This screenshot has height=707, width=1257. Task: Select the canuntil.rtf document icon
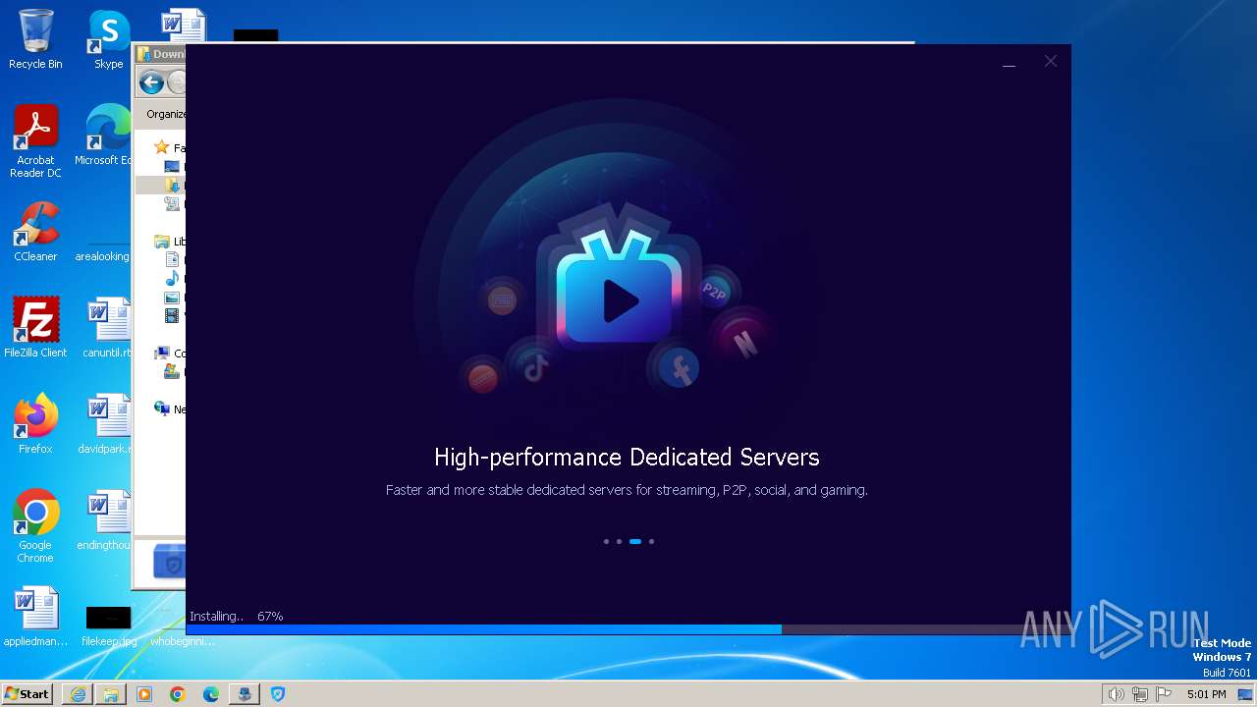pos(106,328)
